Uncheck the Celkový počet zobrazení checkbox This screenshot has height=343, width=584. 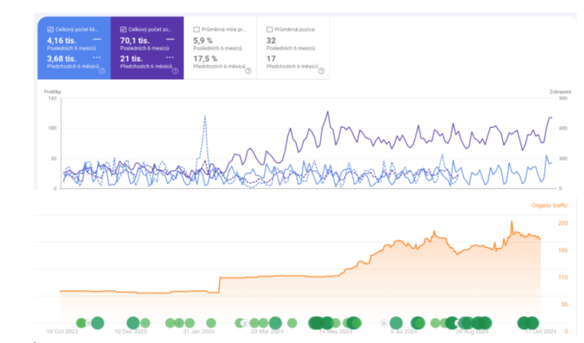pos(123,29)
